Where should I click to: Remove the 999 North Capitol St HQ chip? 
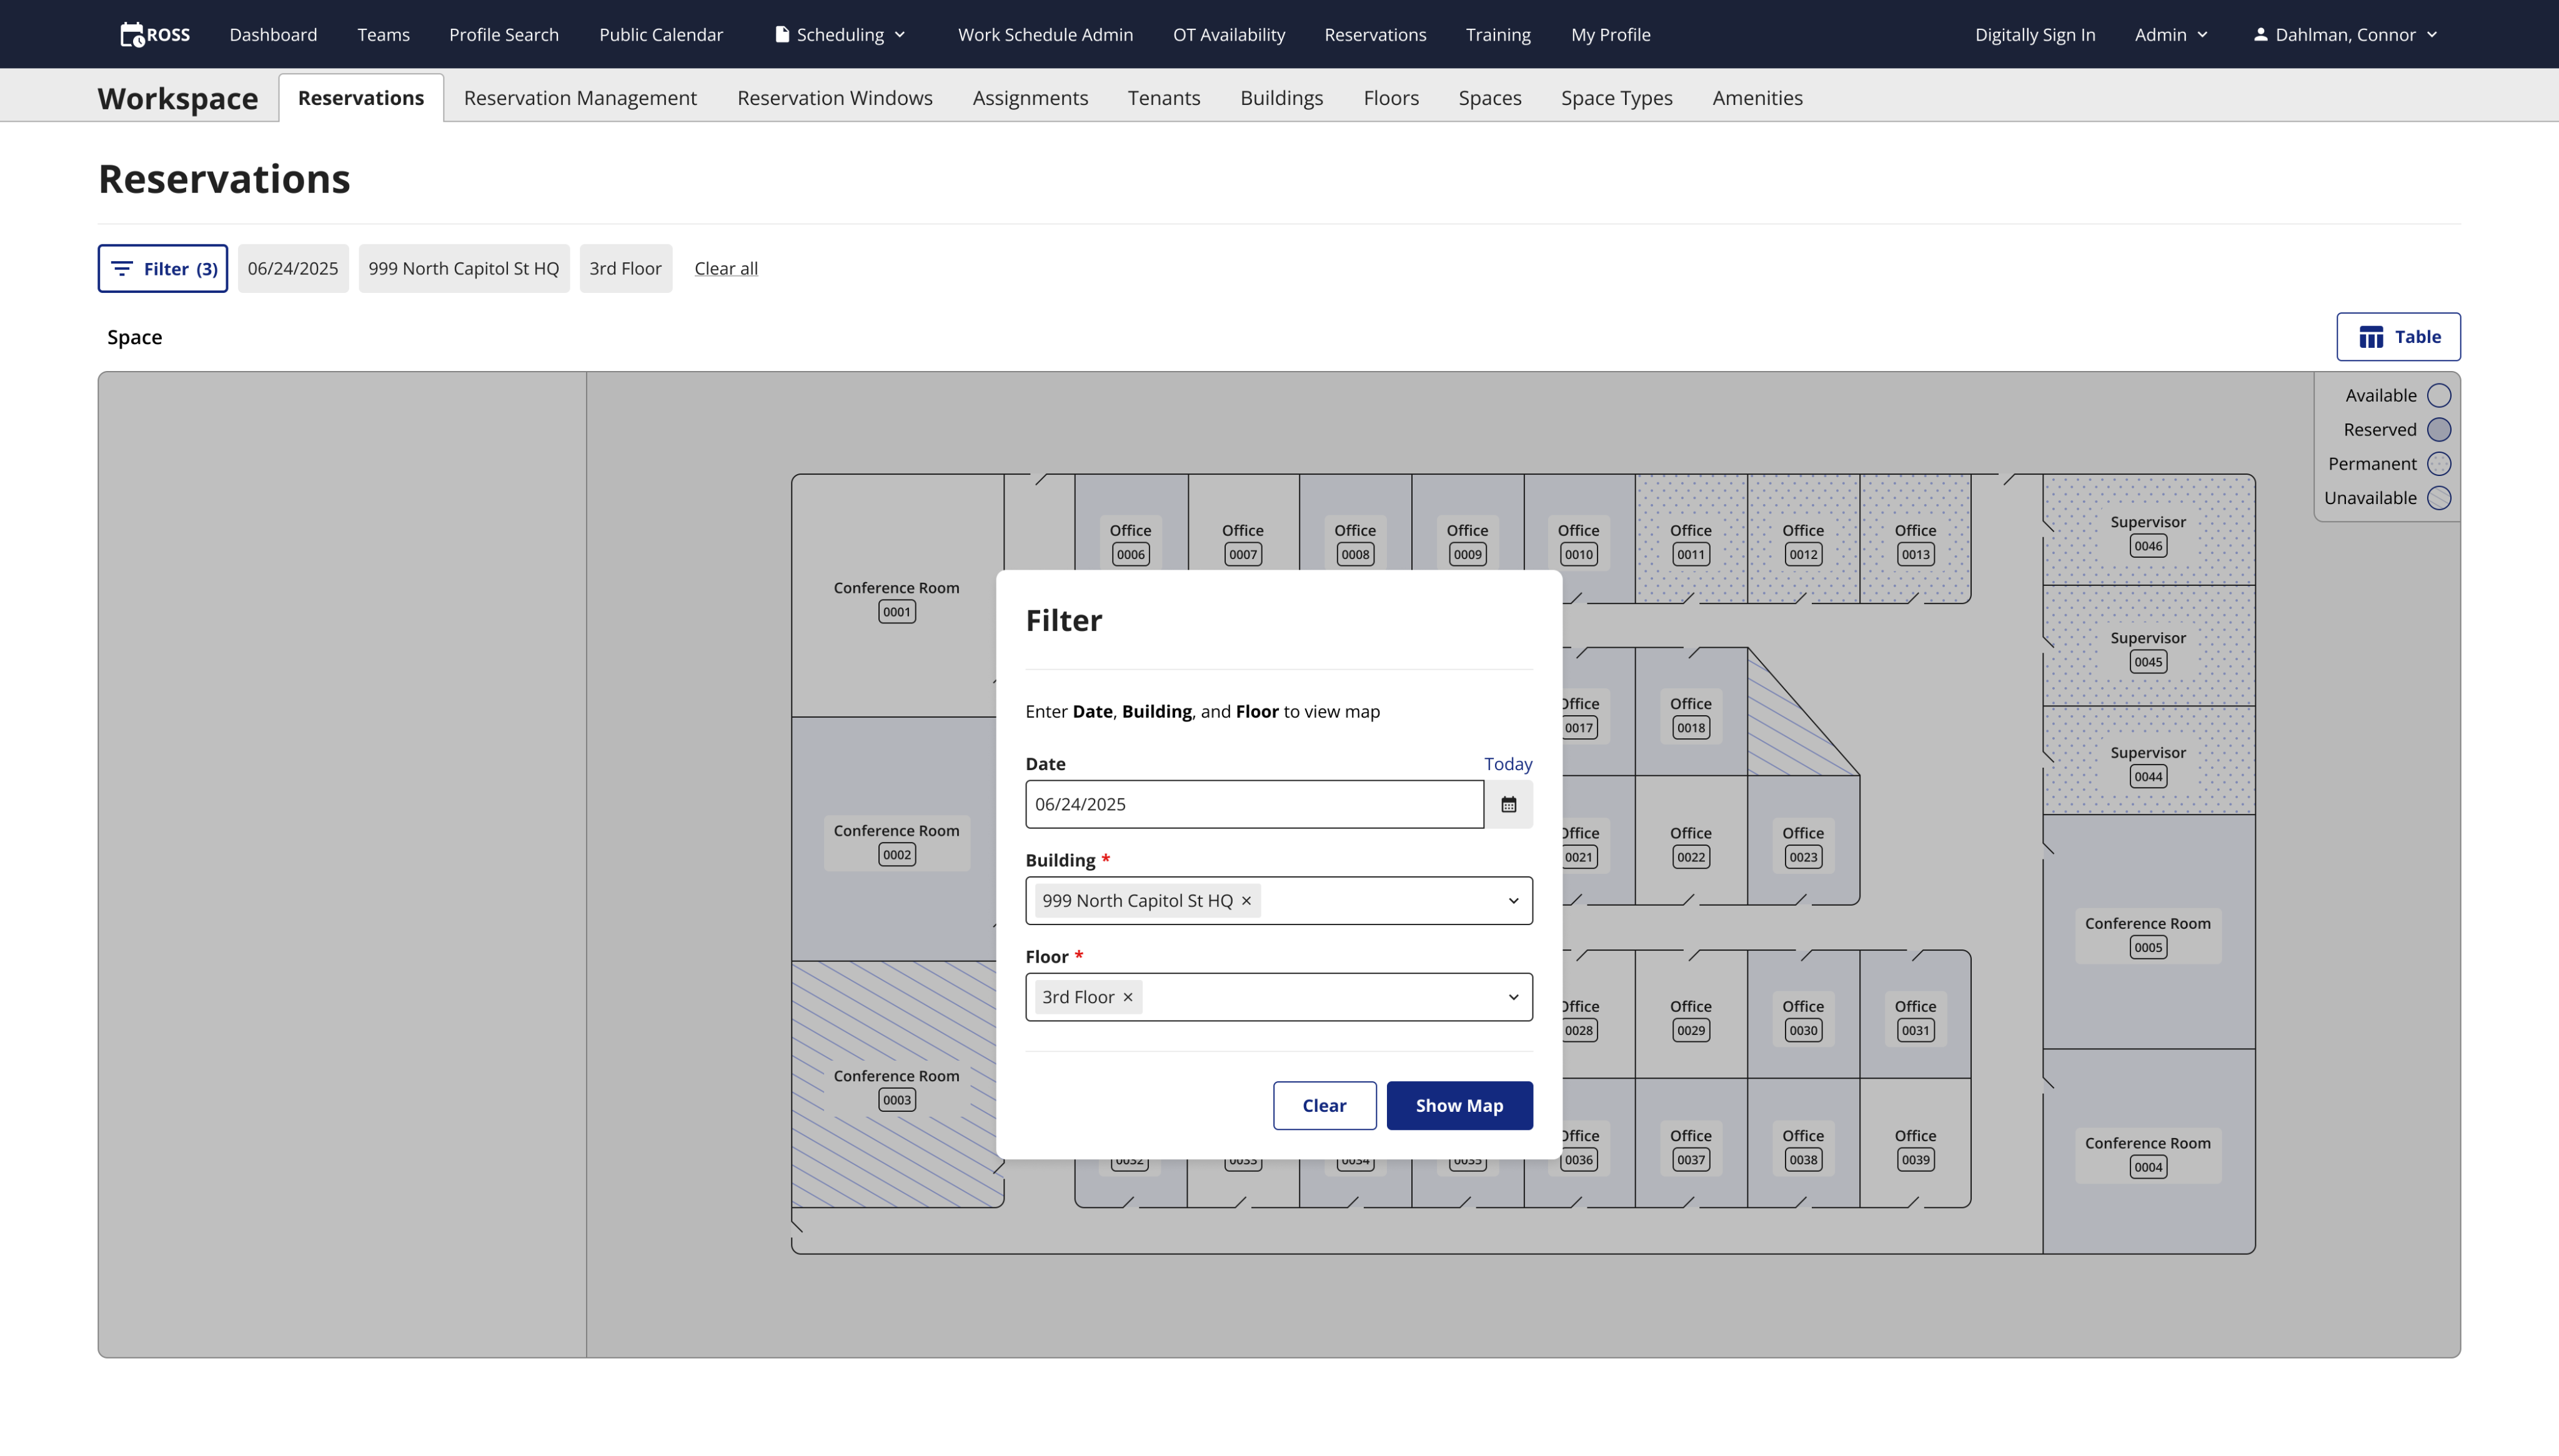coord(1246,901)
